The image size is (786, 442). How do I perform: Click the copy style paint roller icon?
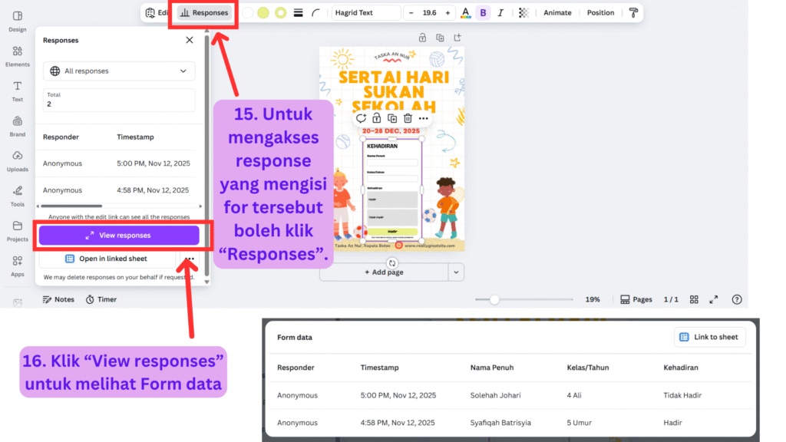tap(633, 13)
